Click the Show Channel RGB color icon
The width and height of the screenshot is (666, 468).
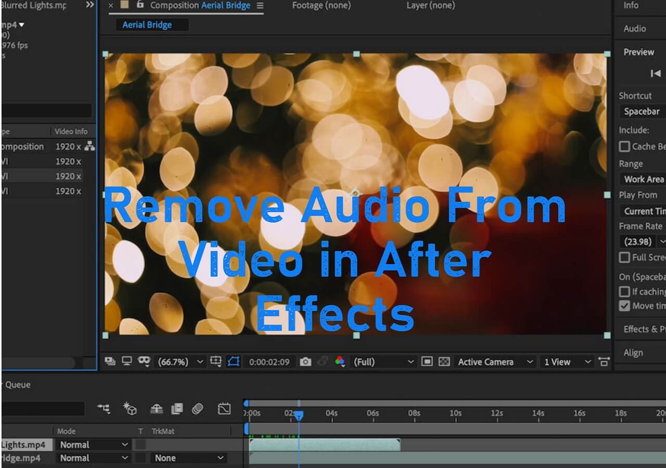[x=340, y=362]
